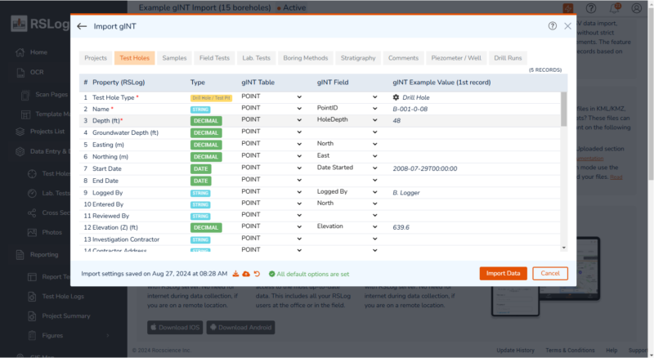Close the Import gINT dialog

[x=567, y=26]
